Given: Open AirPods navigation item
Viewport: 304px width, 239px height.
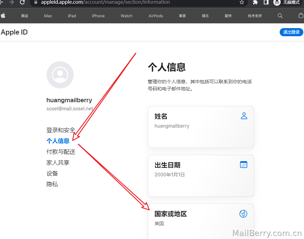Looking at the screenshot, I should [x=156, y=16].
